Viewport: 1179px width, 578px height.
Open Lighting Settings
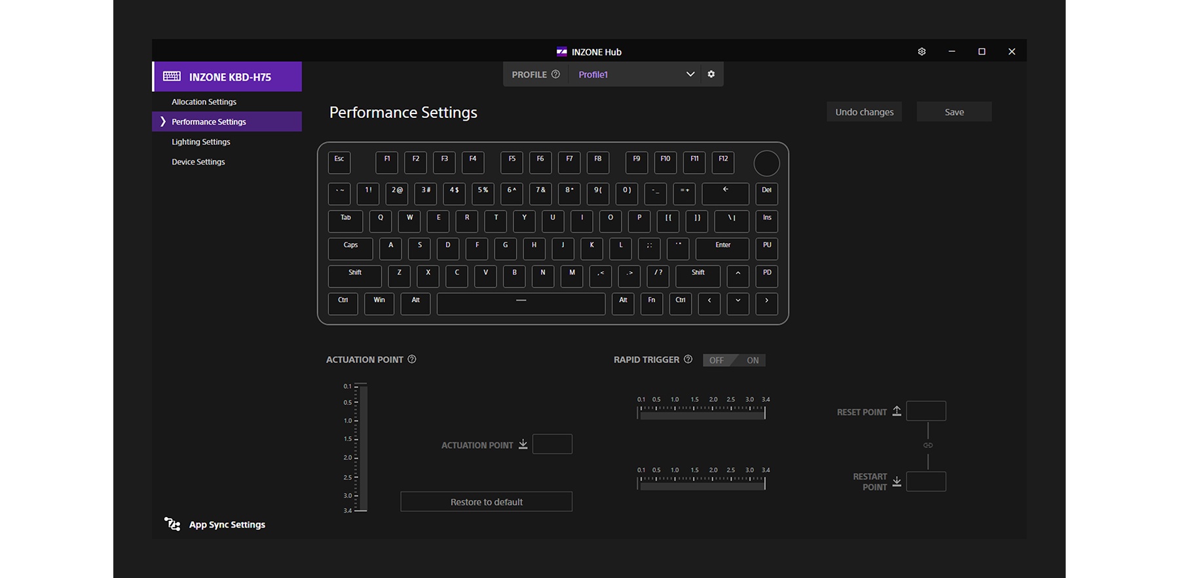tap(201, 142)
